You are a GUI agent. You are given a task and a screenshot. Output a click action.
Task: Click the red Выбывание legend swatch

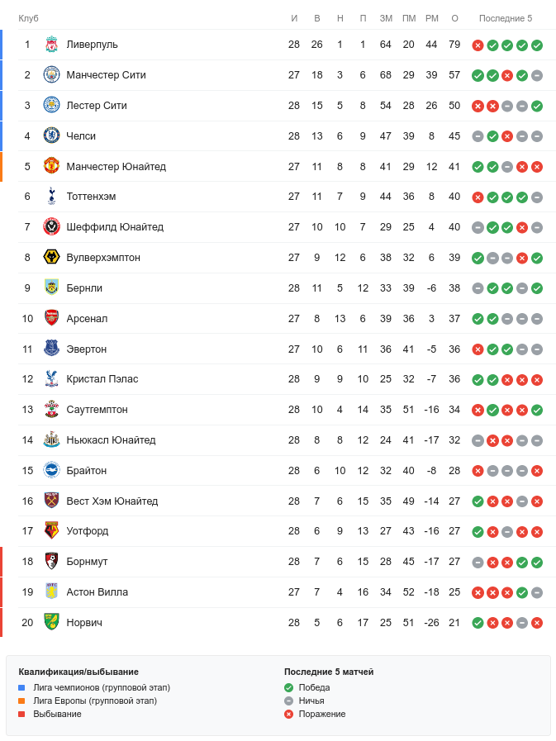[22, 714]
